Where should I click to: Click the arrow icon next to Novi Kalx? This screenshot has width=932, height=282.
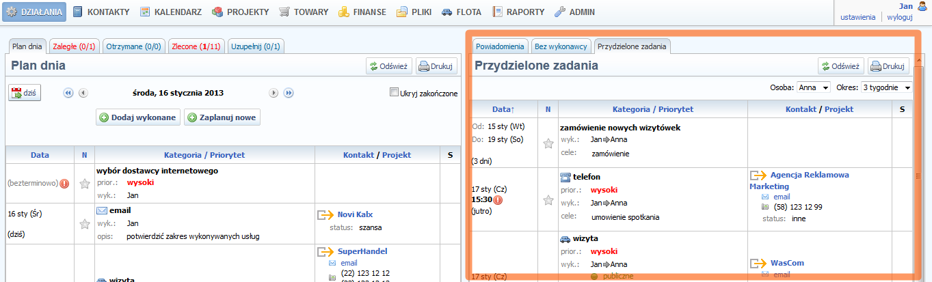pos(325,215)
